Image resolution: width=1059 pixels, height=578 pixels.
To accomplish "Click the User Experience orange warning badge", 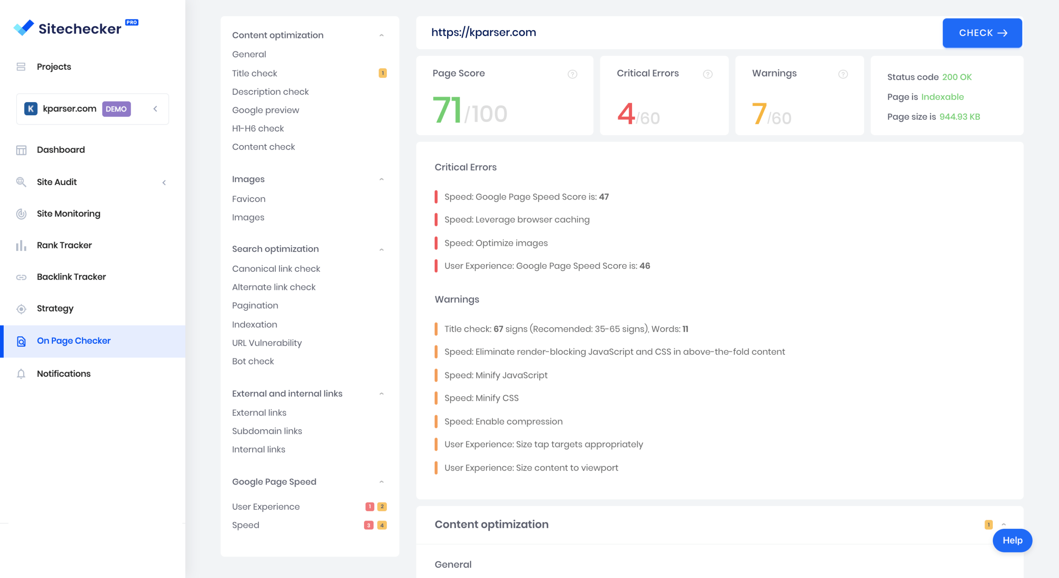I will (382, 507).
